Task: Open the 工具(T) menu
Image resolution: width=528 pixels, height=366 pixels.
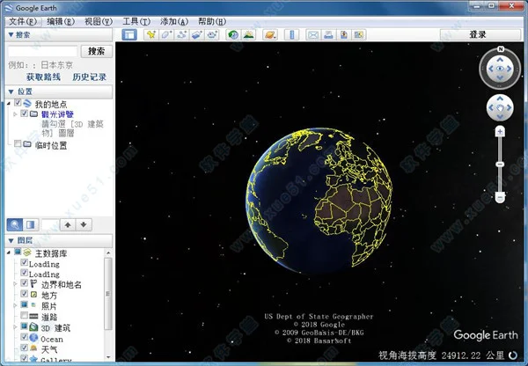Action: pos(136,21)
